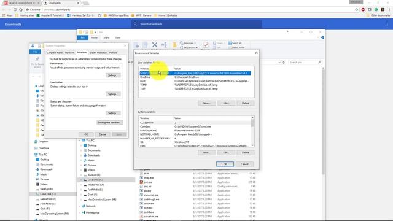
Task: Open Explorer help question mark icon
Action: pyautogui.click(x=322, y=37)
